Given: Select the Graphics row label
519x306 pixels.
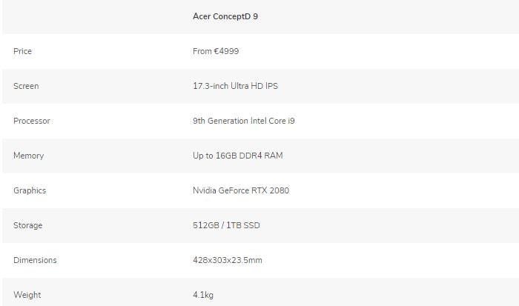Looking at the screenshot, I should (30, 190).
